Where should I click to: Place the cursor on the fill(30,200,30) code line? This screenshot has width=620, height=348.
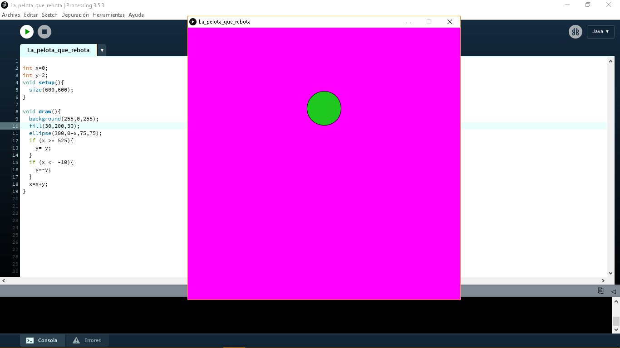point(54,126)
